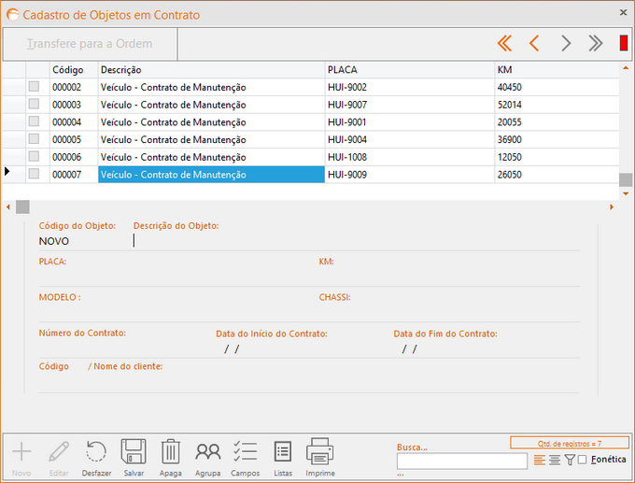The height and width of the screenshot is (483, 635).
Task: Click the CHASSI input field
Action: 449,312
